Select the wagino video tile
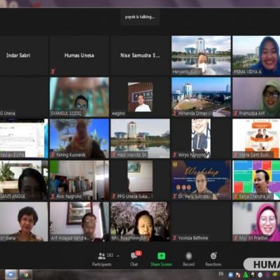This screenshot has width=280, height=280. click(140, 97)
